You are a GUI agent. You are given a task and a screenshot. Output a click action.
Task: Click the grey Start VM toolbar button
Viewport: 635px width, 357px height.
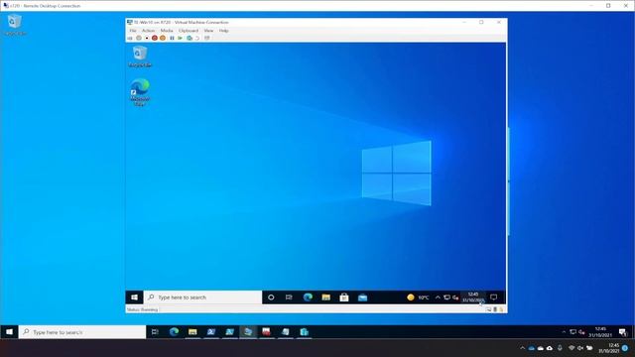[139, 38]
